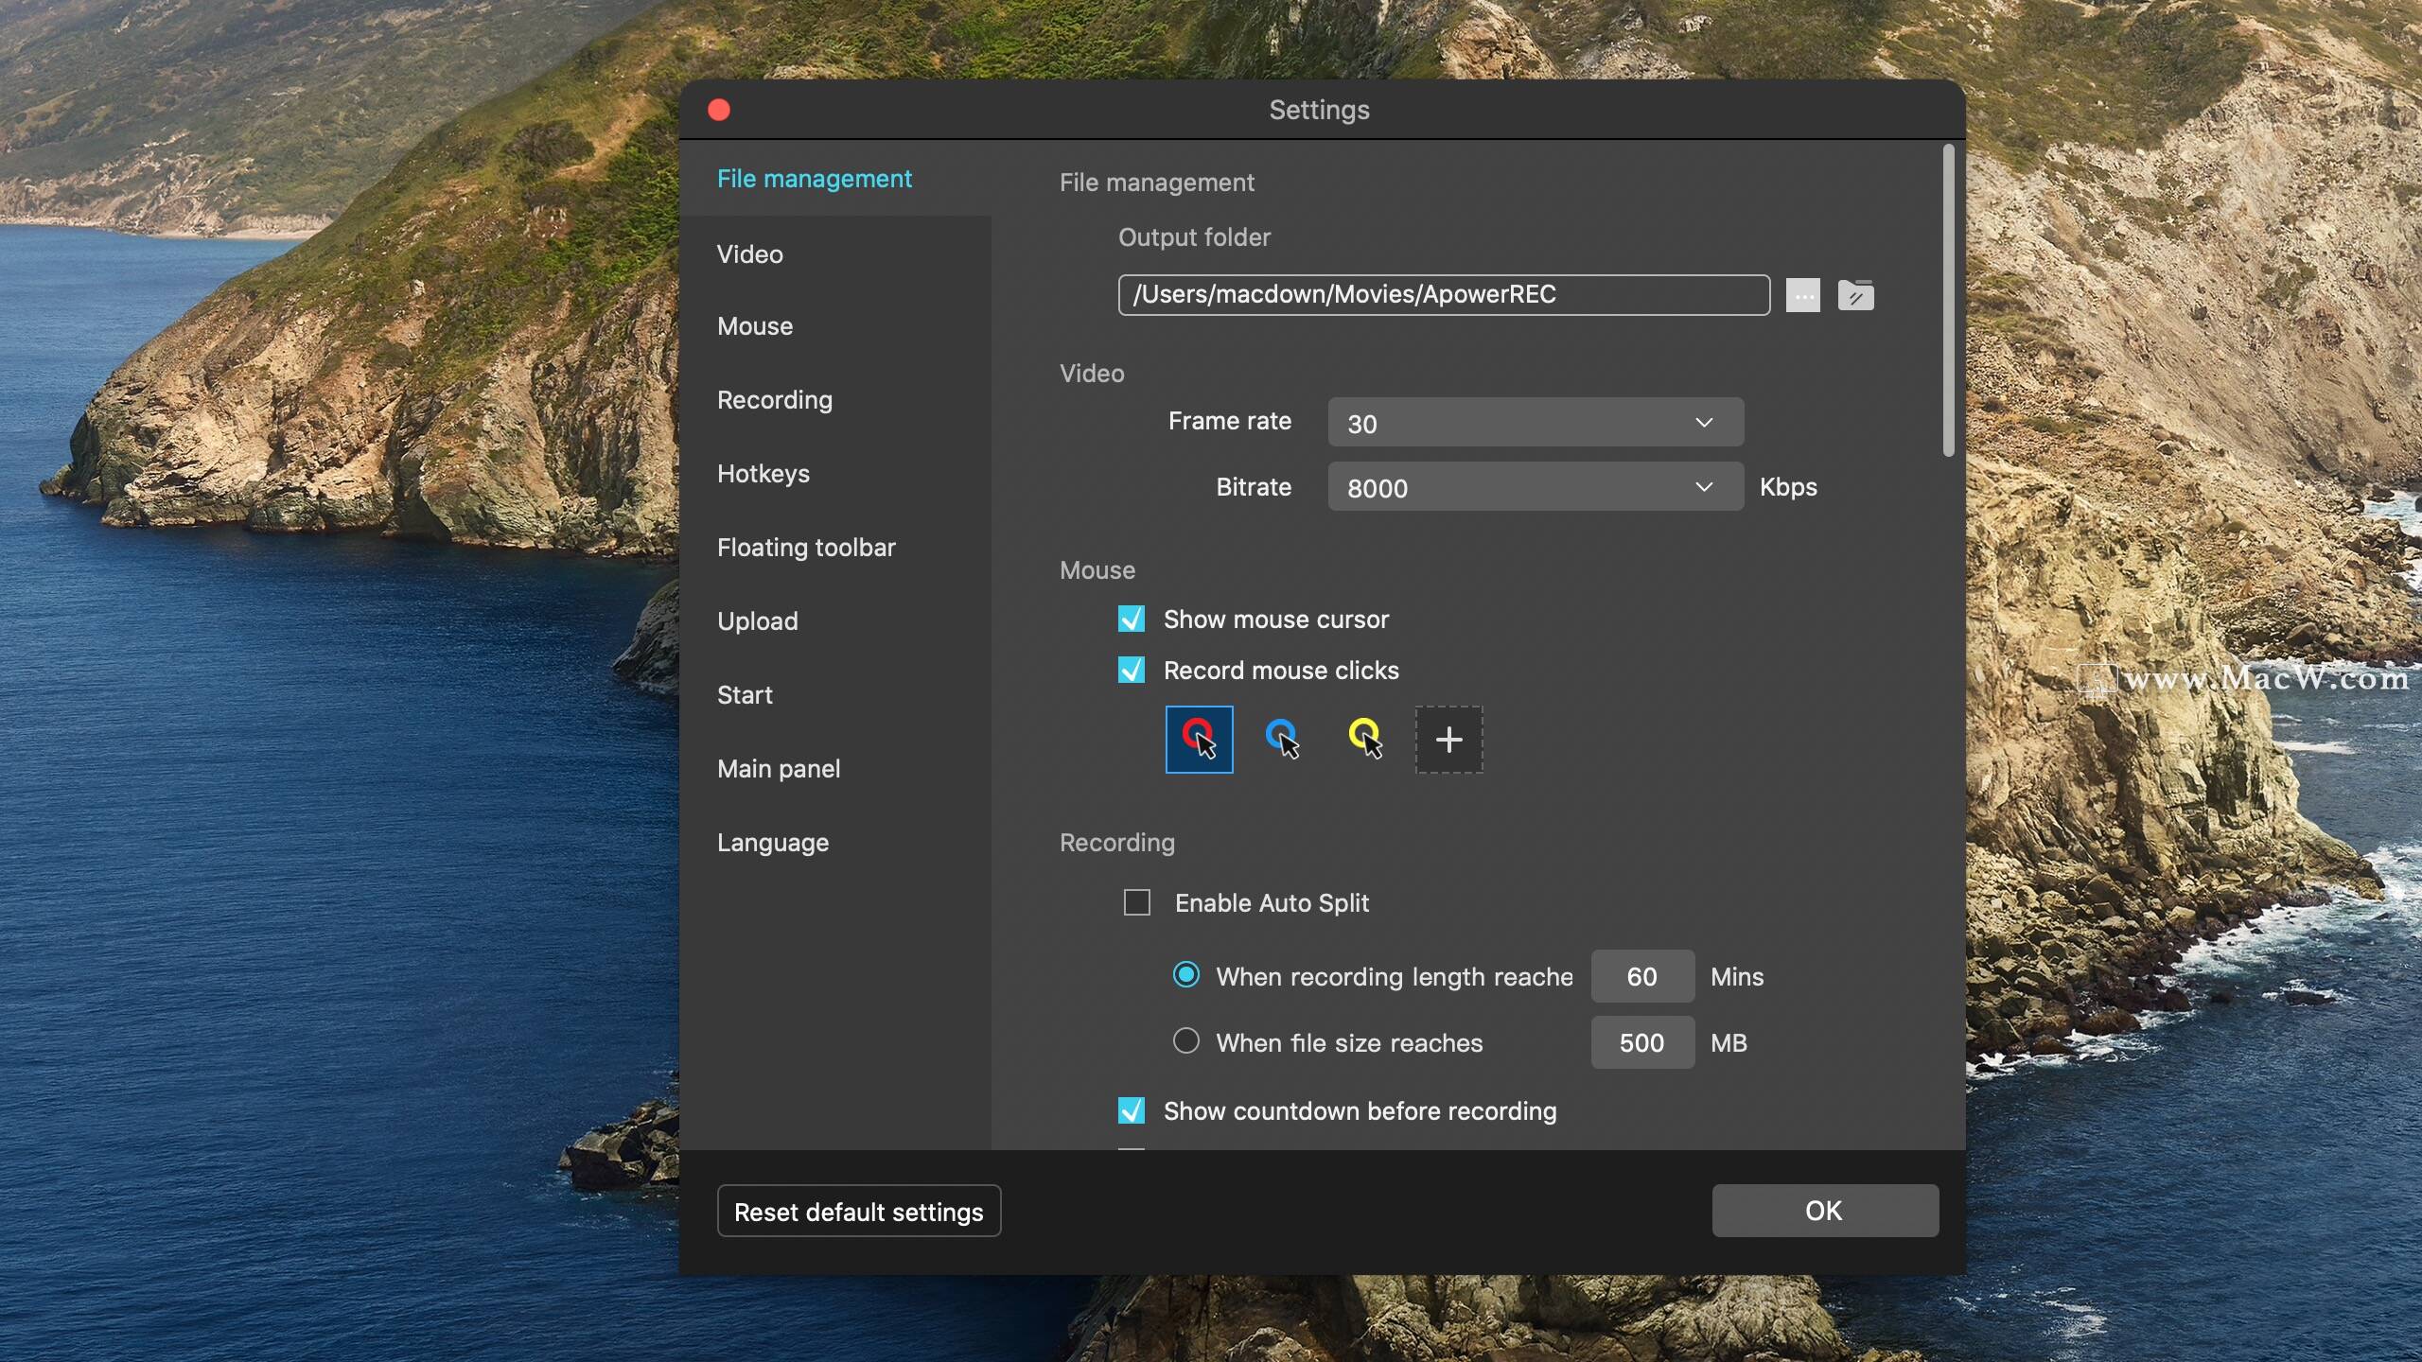Select the red mouse click effect icon
The image size is (2422, 1362).
pyautogui.click(x=1198, y=739)
